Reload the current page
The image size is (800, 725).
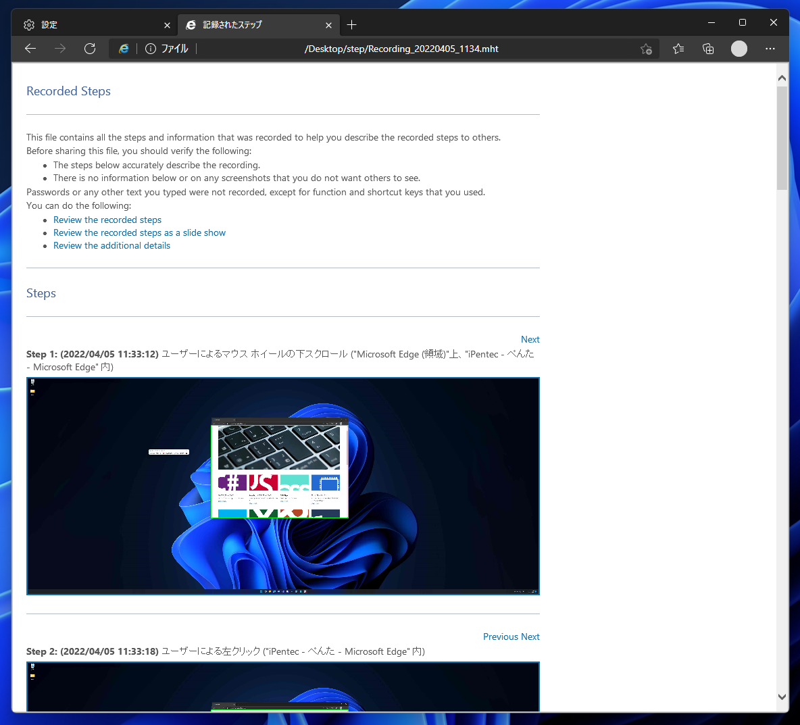pyautogui.click(x=90, y=49)
